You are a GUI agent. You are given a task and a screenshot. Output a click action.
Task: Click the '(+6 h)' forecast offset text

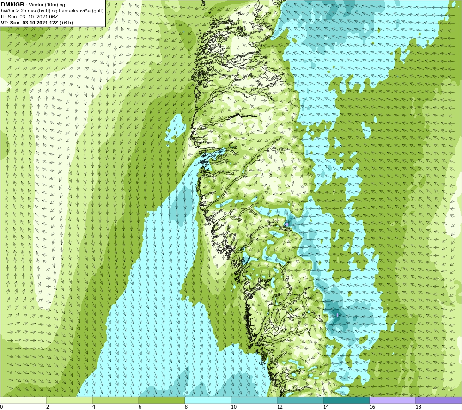pos(66,23)
